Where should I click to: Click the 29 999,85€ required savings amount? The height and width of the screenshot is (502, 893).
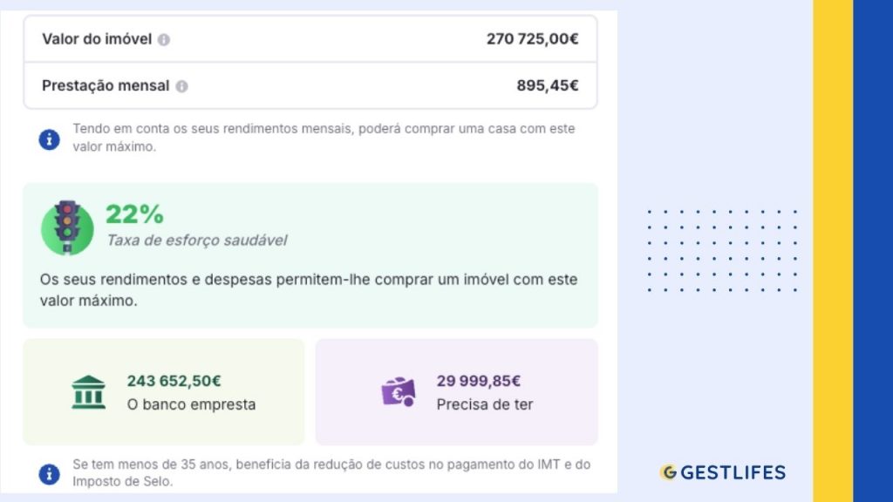479,381
